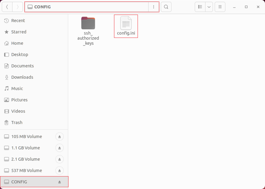Open the path bar three-dot menu

pyautogui.click(x=154, y=7)
